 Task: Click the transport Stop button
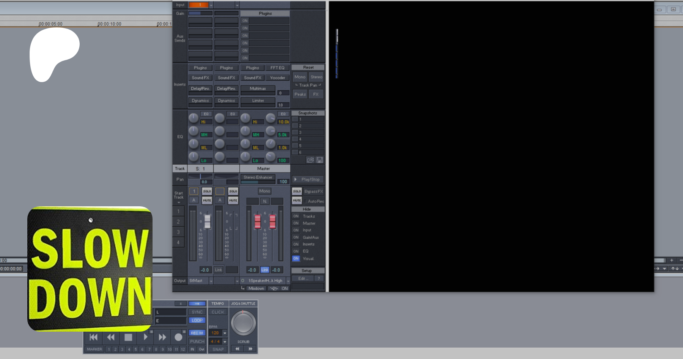[x=128, y=337]
